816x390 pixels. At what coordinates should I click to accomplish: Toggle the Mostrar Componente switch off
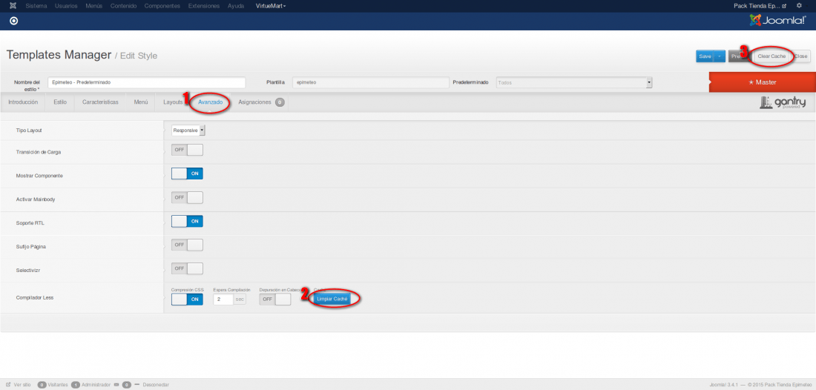point(187,173)
